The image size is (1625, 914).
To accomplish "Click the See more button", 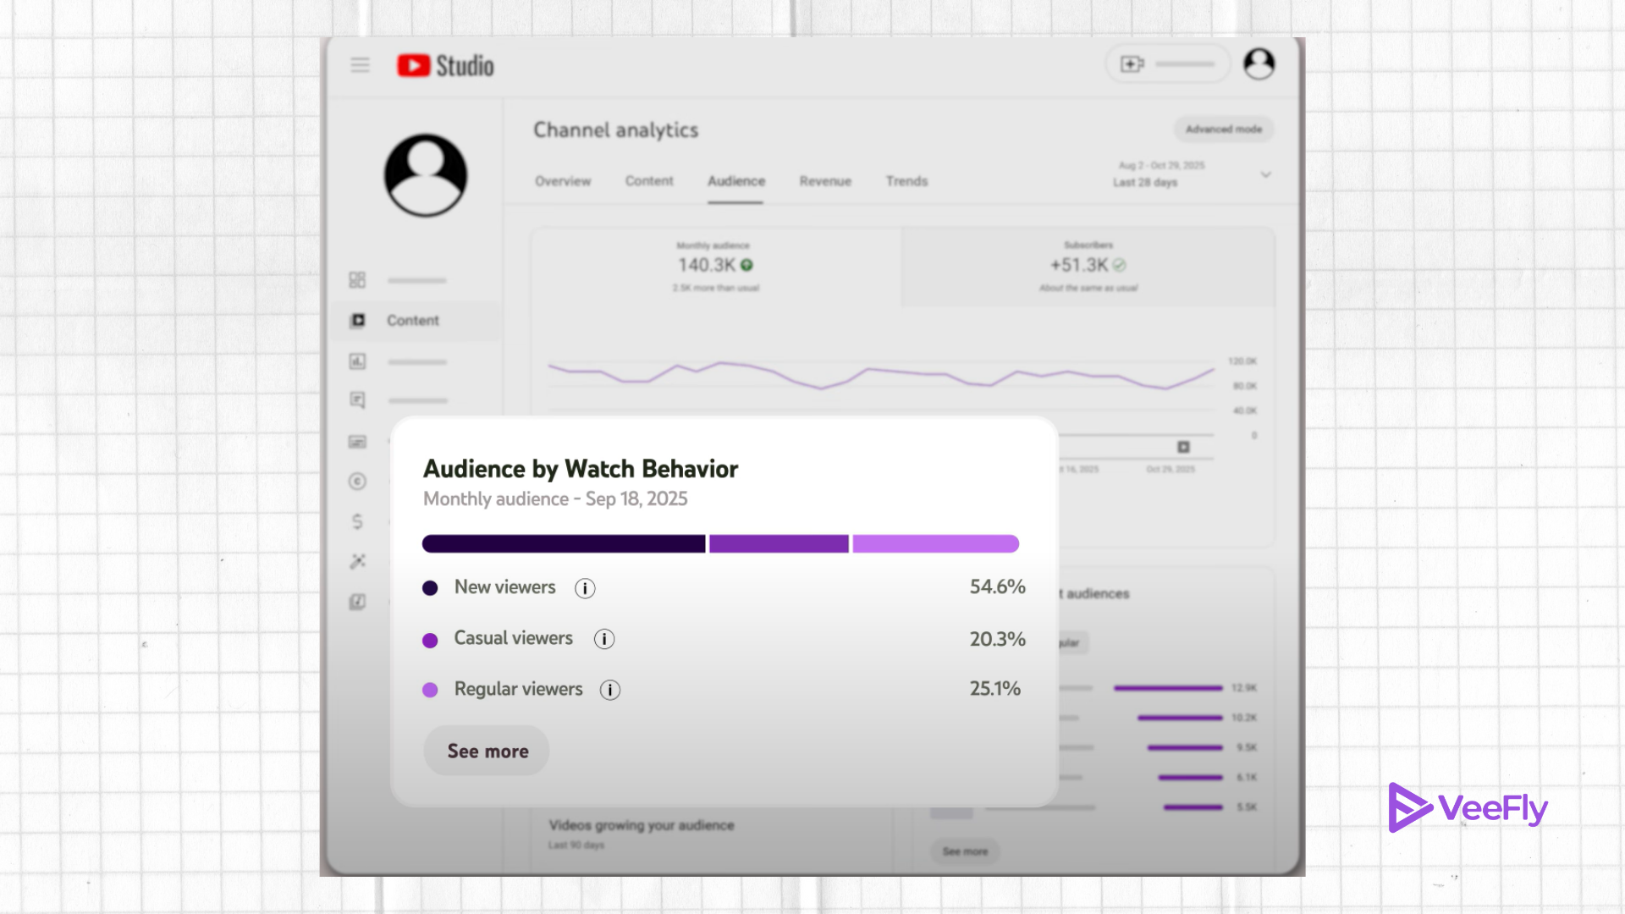I will [x=486, y=751].
